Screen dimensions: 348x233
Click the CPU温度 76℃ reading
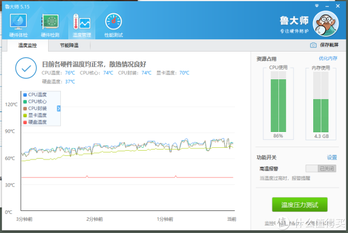(x=59, y=72)
